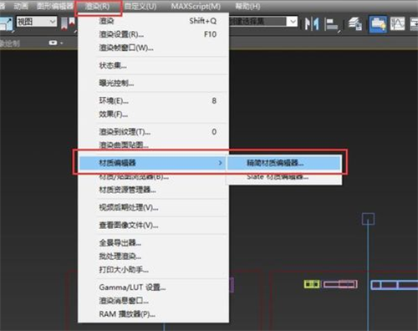Select 打印大小助手... menu entry
Image resolution: width=418 pixels, height=331 pixels.
[x=154, y=269]
